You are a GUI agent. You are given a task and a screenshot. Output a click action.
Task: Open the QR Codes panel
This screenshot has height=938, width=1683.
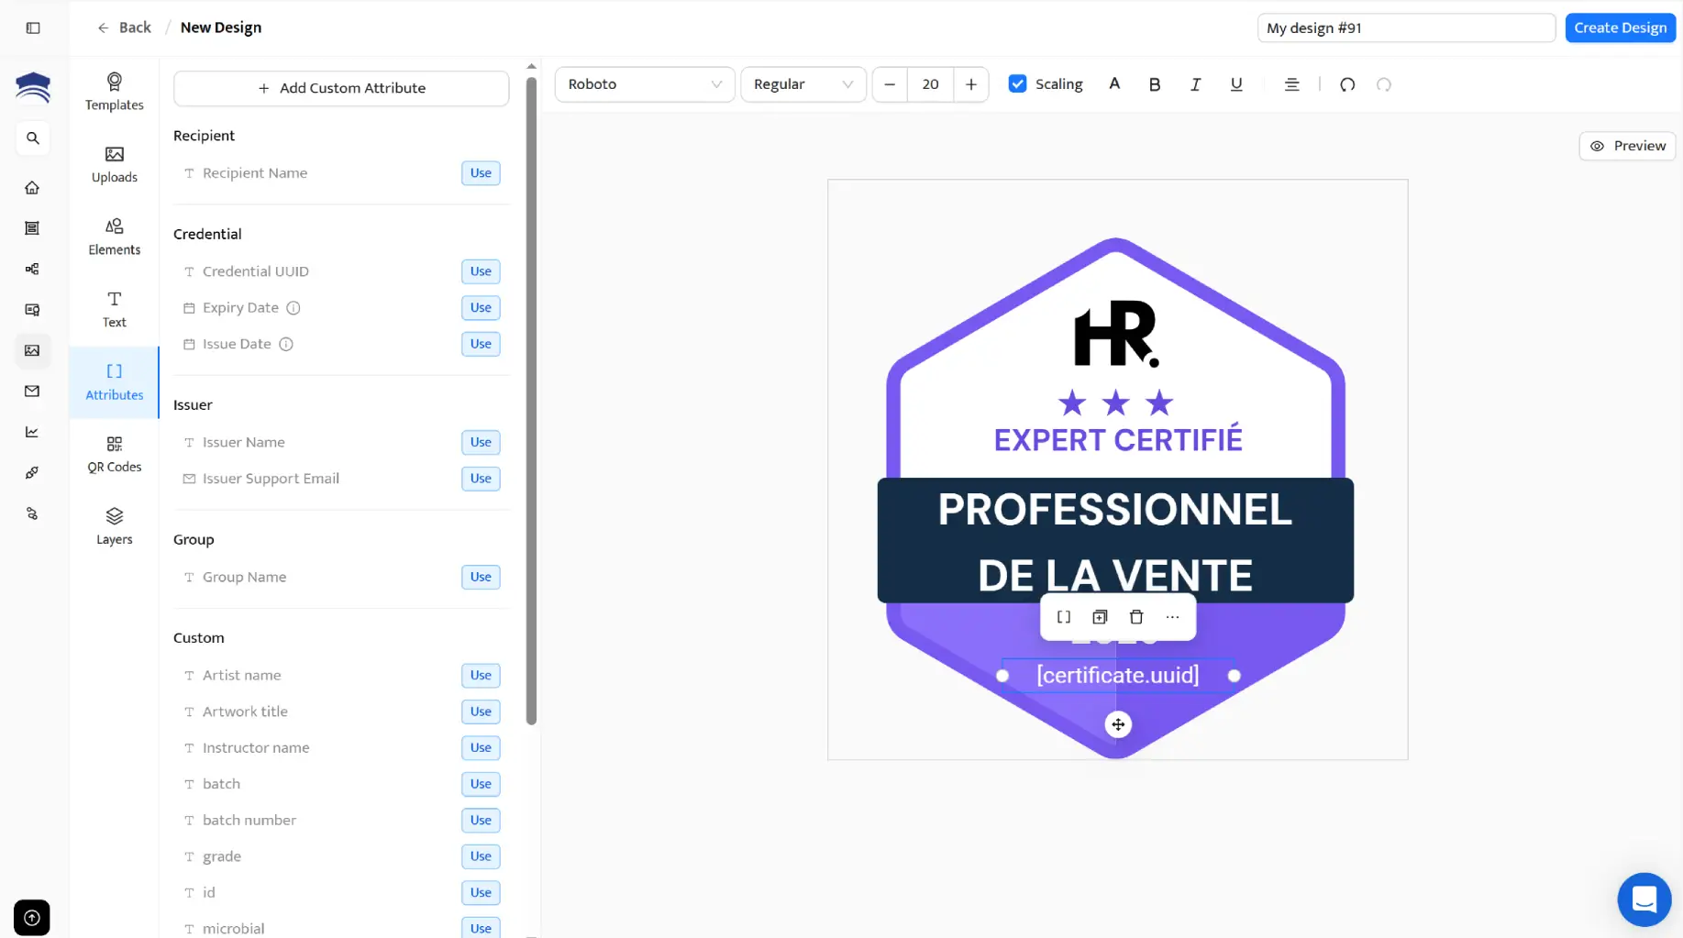[114, 454]
